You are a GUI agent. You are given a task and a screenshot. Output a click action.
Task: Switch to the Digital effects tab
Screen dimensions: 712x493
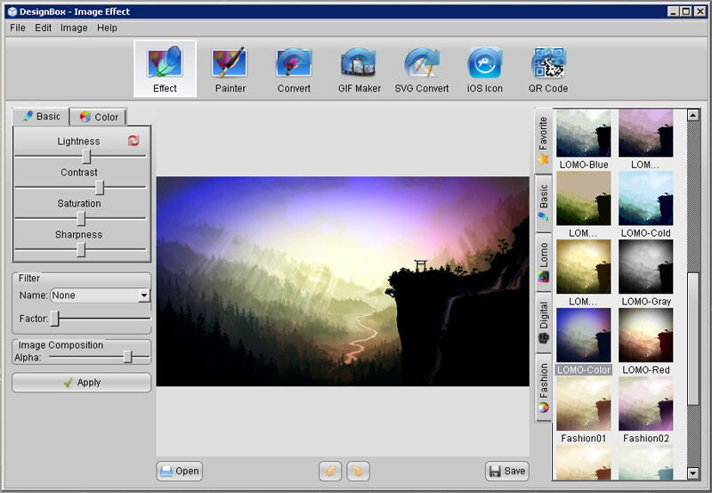(542, 323)
